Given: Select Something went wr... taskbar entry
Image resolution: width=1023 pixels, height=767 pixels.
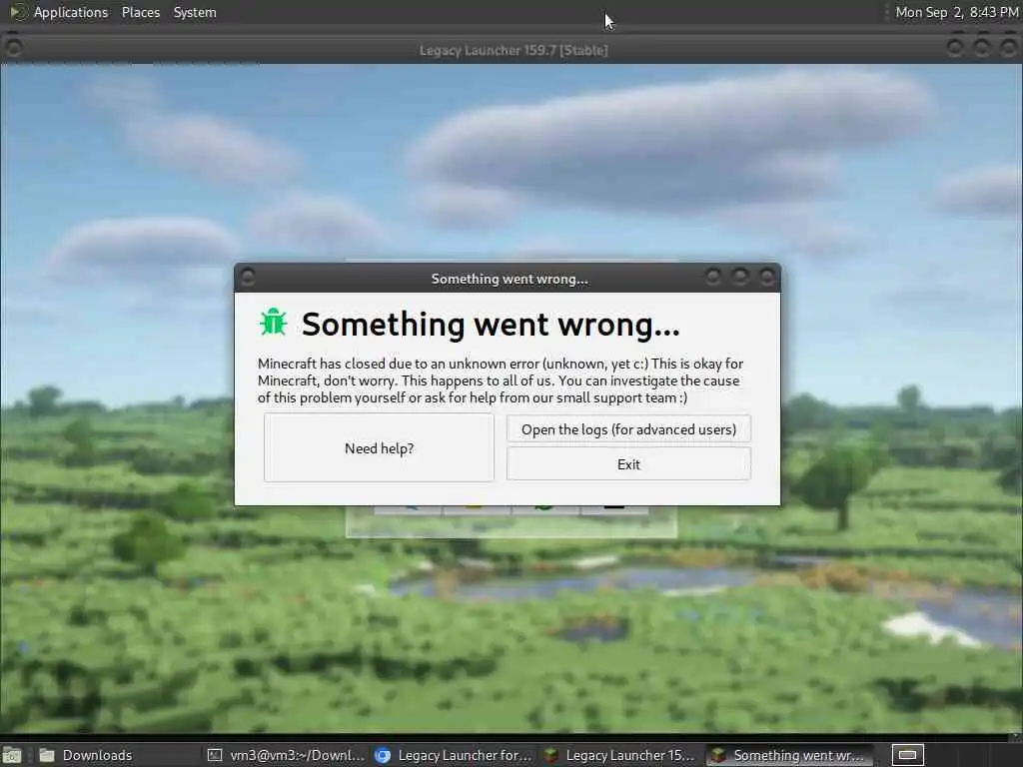Looking at the screenshot, I should [788, 755].
